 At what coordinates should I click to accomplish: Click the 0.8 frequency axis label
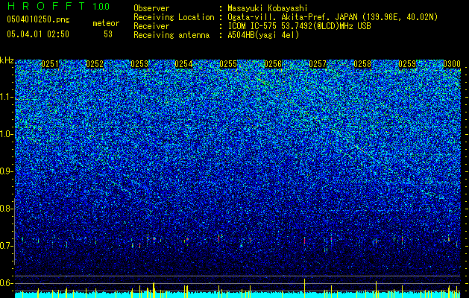[x=7, y=209]
